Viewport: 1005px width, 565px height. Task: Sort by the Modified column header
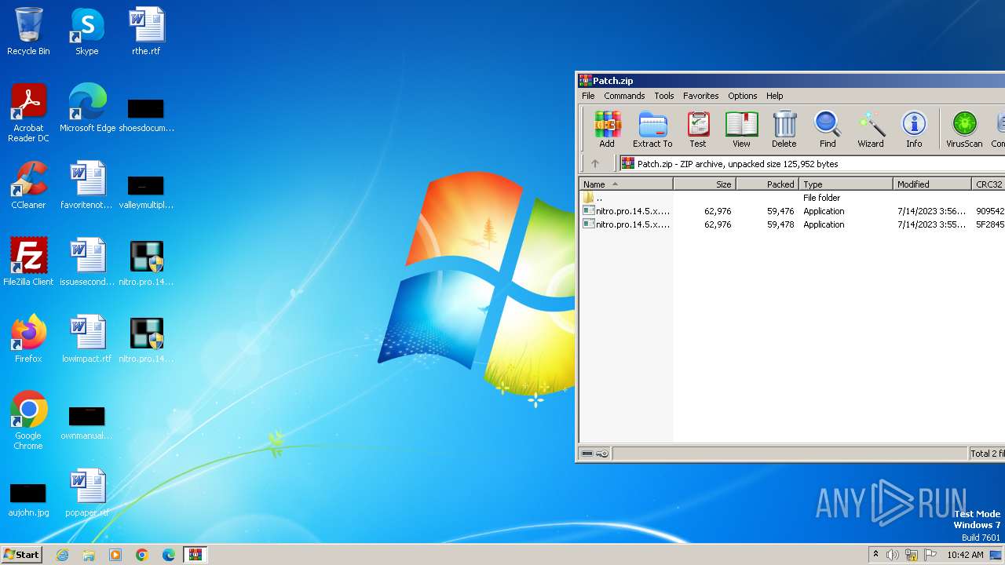pyautogui.click(x=932, y=184)
